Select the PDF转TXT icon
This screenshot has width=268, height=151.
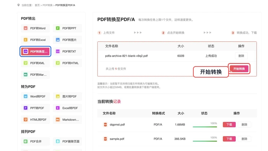(58, 51)
